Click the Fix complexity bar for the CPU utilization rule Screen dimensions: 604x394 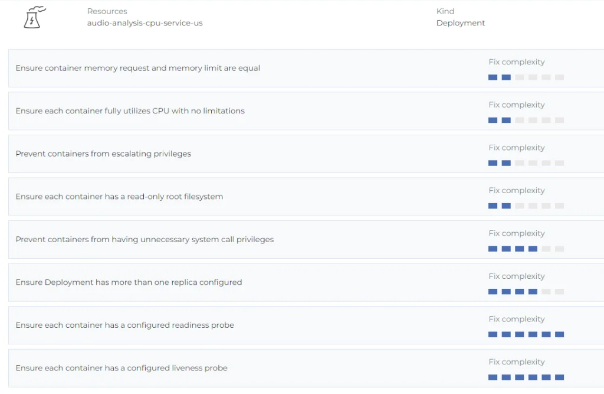point(526,120)
